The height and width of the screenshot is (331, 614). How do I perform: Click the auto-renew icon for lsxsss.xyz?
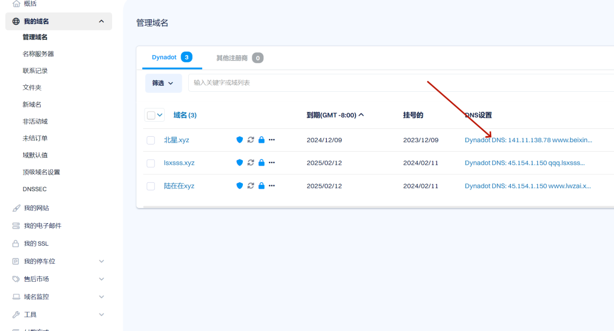click(x=251, y=163)
